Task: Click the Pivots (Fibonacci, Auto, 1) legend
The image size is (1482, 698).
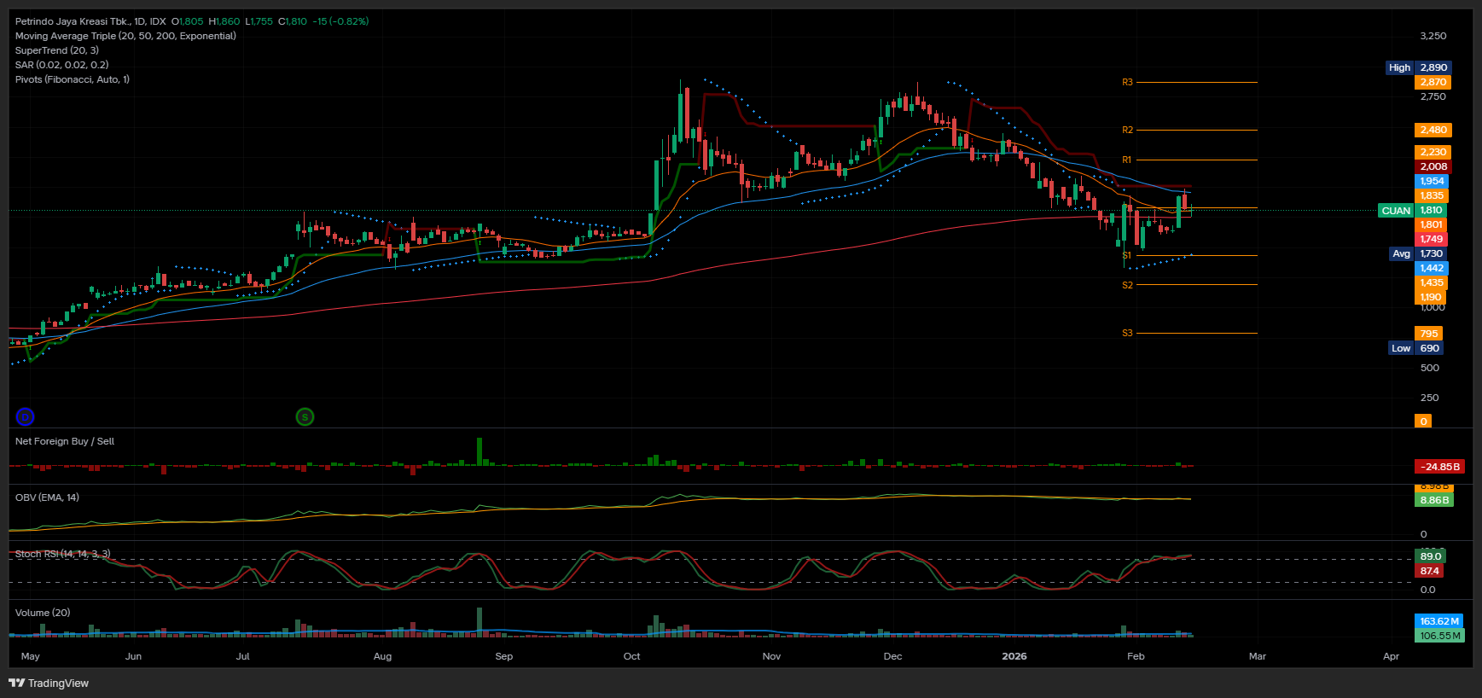Action: click(x=73, y=79)
